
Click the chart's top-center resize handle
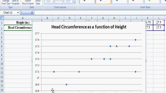[89, 21]
